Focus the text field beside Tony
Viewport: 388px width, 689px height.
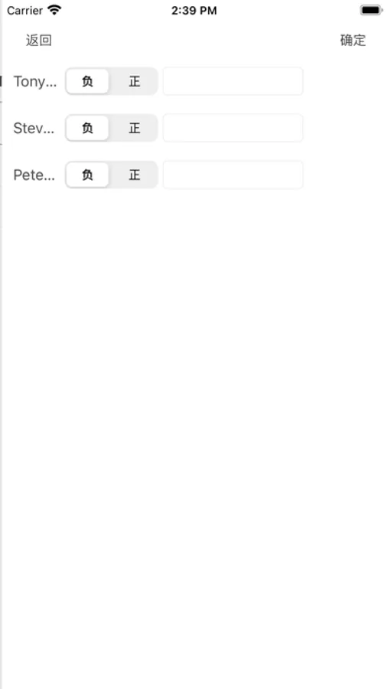(233, 81)
